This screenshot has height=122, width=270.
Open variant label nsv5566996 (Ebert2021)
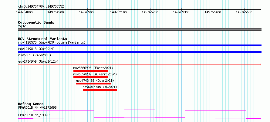pos(93,68)
